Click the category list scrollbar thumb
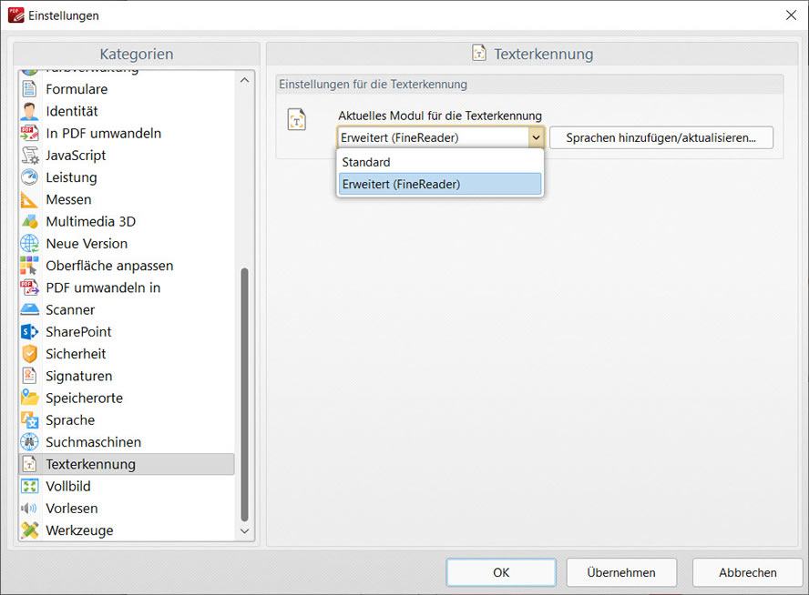 pyautogui.click(x=244, y=395)
